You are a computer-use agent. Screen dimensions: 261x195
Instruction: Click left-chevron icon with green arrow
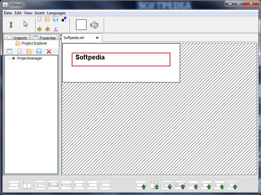[x=220, y=185]
